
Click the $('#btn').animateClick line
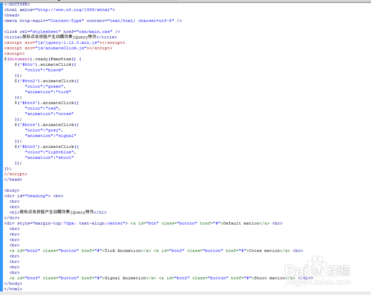pos(45,64)
